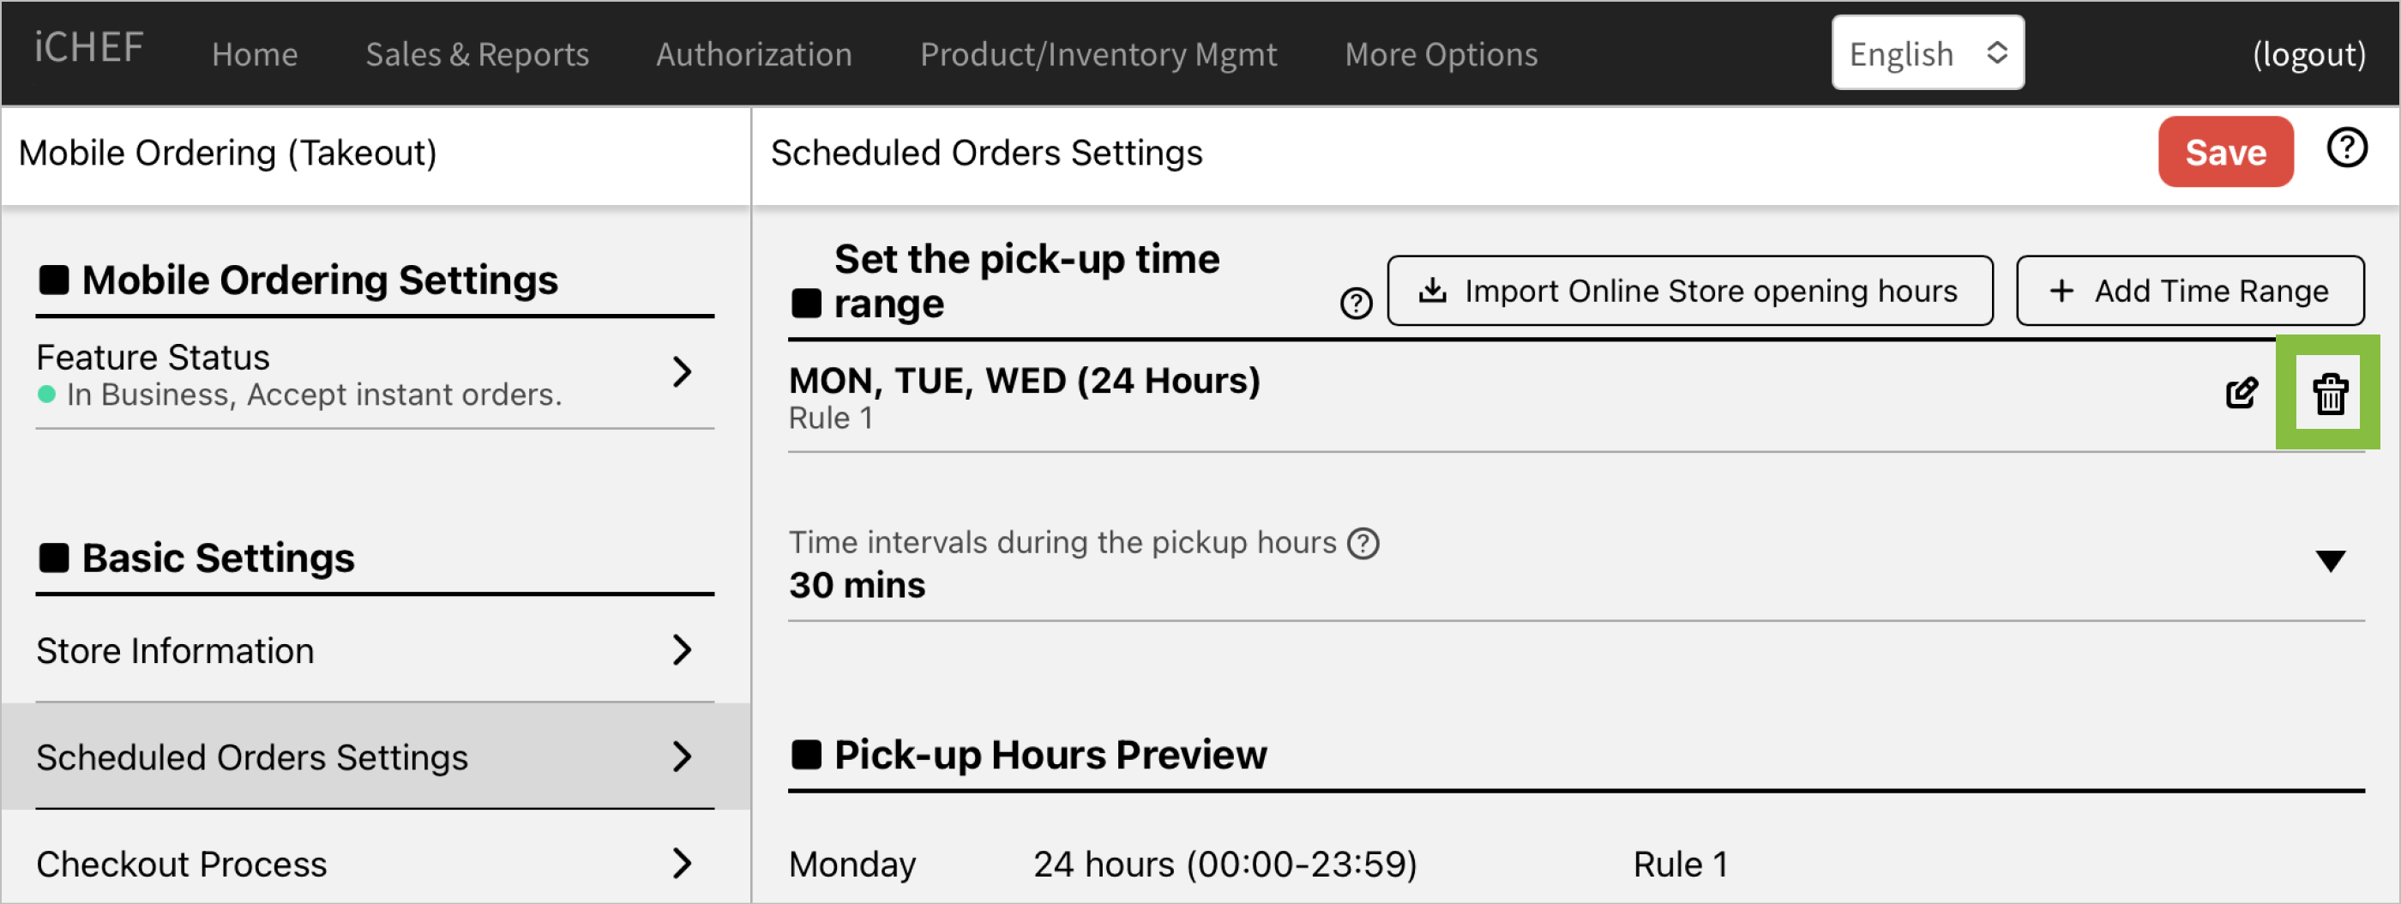
Task: Open the Authorization menu
Action: pyautogui.click(x=753, y=54)
